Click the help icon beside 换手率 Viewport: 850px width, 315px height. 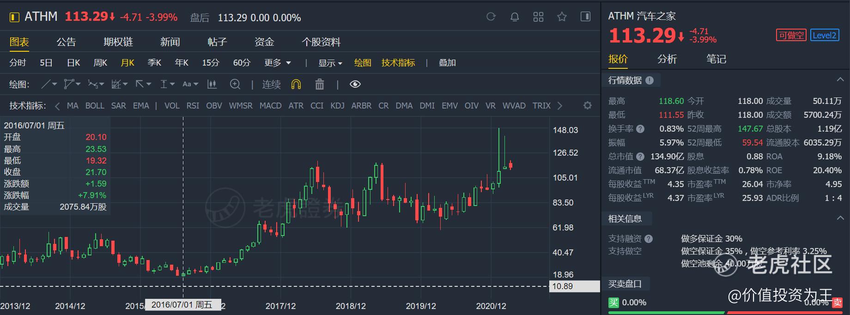click(x=640, y=129)
